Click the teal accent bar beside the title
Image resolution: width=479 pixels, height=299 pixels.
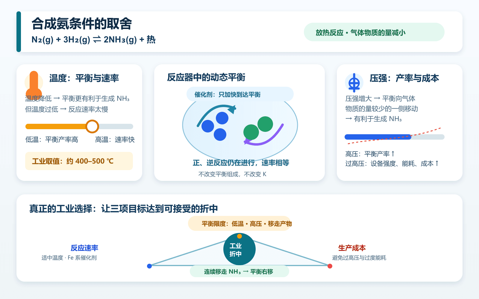click(x=19, y=32)
